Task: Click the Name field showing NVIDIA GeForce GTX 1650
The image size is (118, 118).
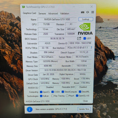Action: coord(57,19)
